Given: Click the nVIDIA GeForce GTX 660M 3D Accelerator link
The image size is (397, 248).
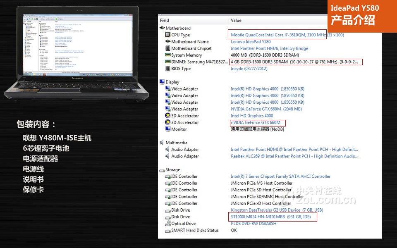Looking at the screenshot, I should pos(256,122).
